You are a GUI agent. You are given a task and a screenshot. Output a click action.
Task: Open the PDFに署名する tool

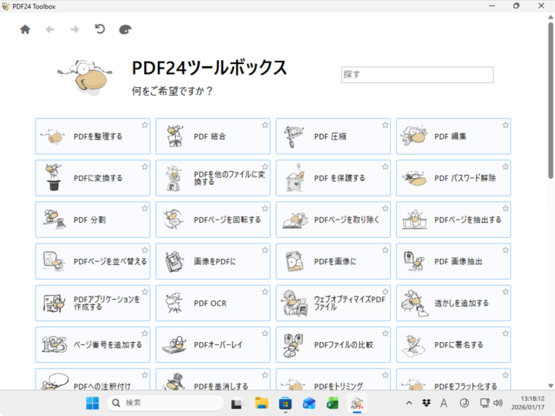point(453,344)
